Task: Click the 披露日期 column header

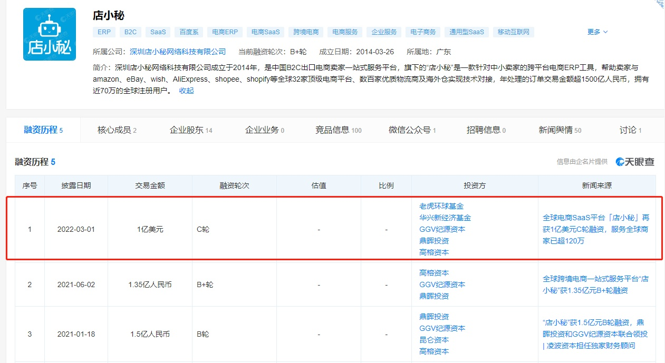Action: (76, 185)
